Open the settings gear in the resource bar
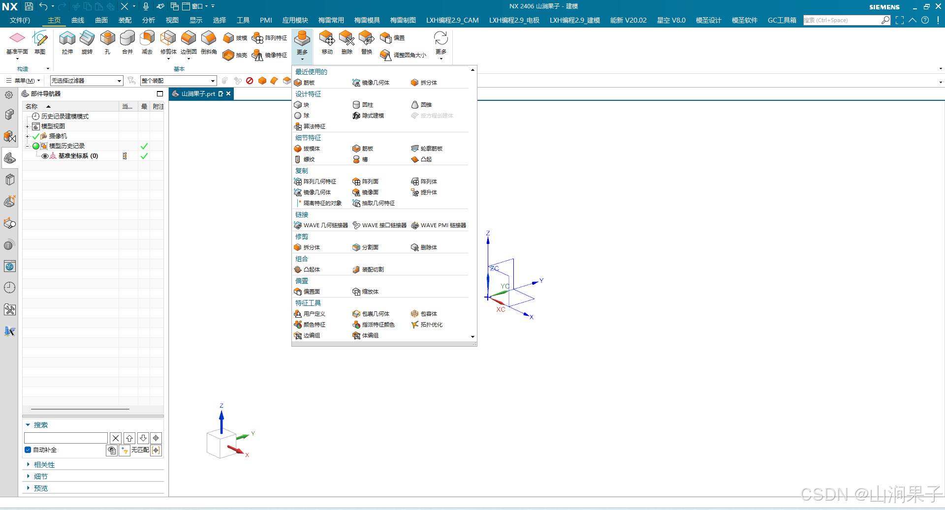 pos(9,95)
